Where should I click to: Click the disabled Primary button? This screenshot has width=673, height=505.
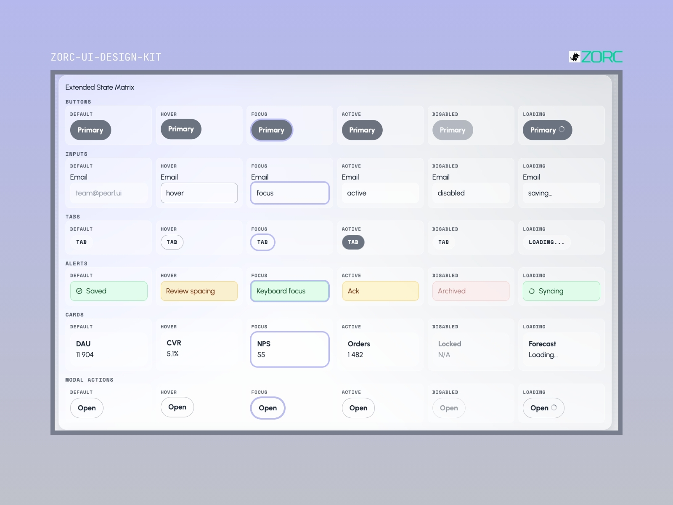tap(453, 130)
